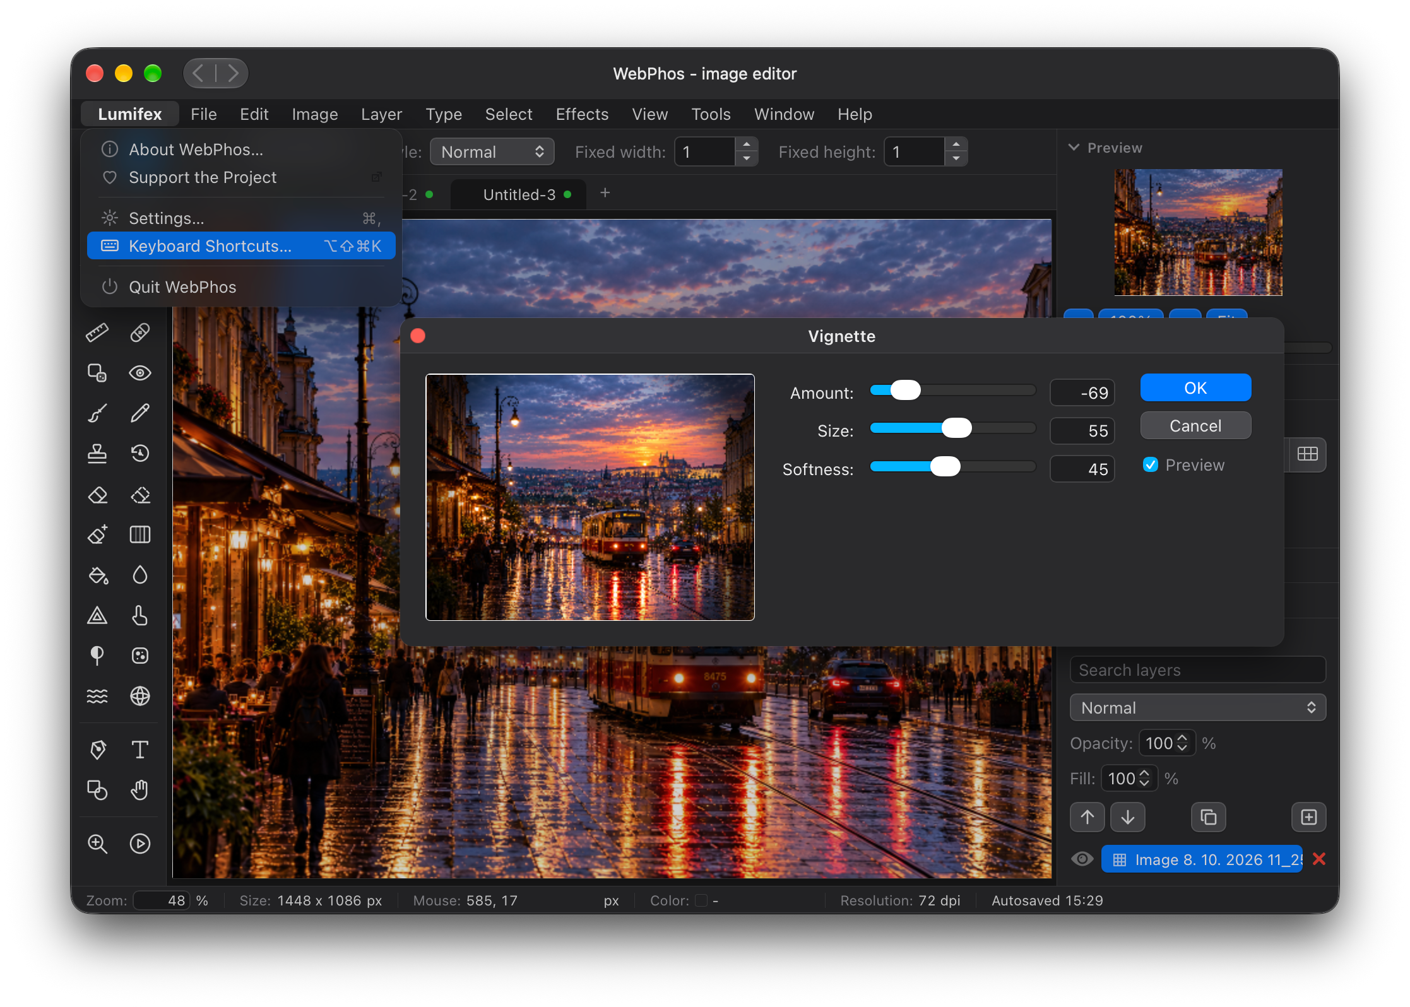Select the Clone Stamp tool
1410x1007 pixels.
pyautogui.click(x=97, y=454)
